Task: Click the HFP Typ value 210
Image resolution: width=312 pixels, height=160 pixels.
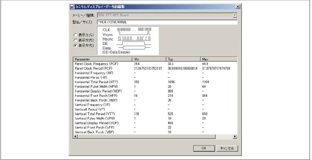Action: 170,96
